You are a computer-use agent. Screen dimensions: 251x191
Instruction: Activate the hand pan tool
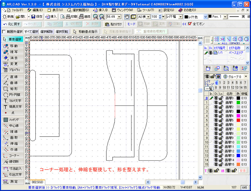[x=127, y=17]
